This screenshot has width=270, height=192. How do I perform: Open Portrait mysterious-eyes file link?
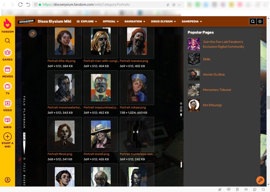pyautogui.click(x=137, y=154)
